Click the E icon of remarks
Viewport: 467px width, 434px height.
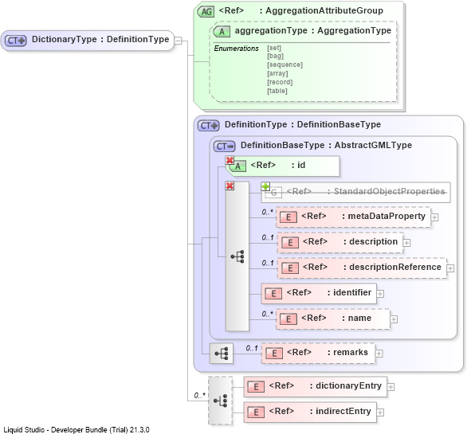tap(274, 354)
